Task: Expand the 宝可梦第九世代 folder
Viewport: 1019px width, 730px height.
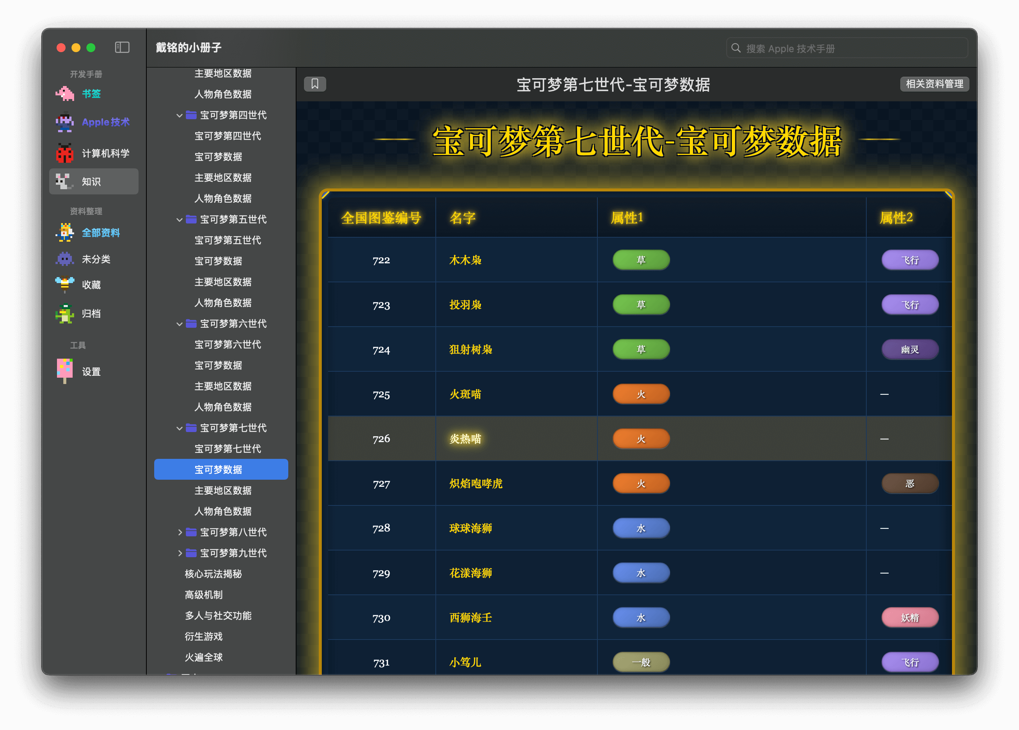Action: [180, 553]
